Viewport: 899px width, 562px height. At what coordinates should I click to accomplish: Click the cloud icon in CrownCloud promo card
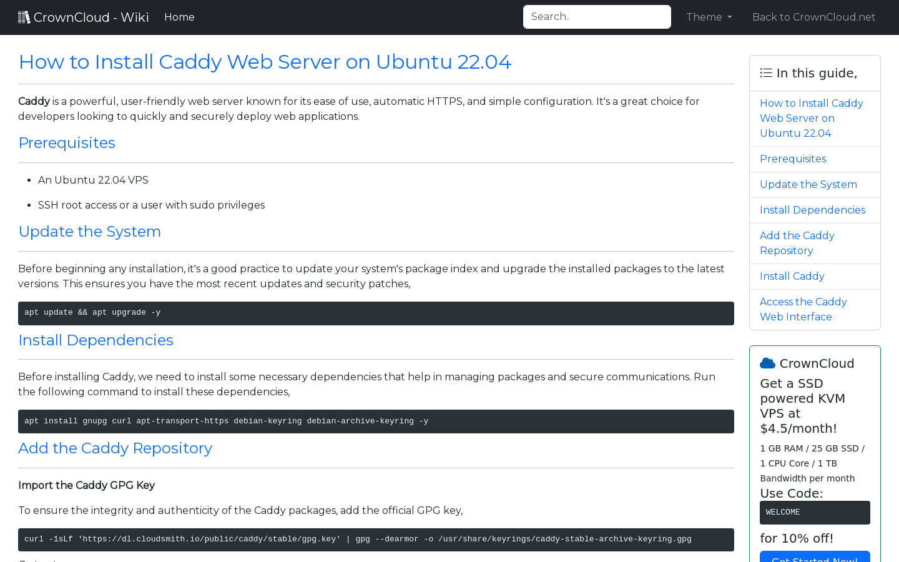767,363
